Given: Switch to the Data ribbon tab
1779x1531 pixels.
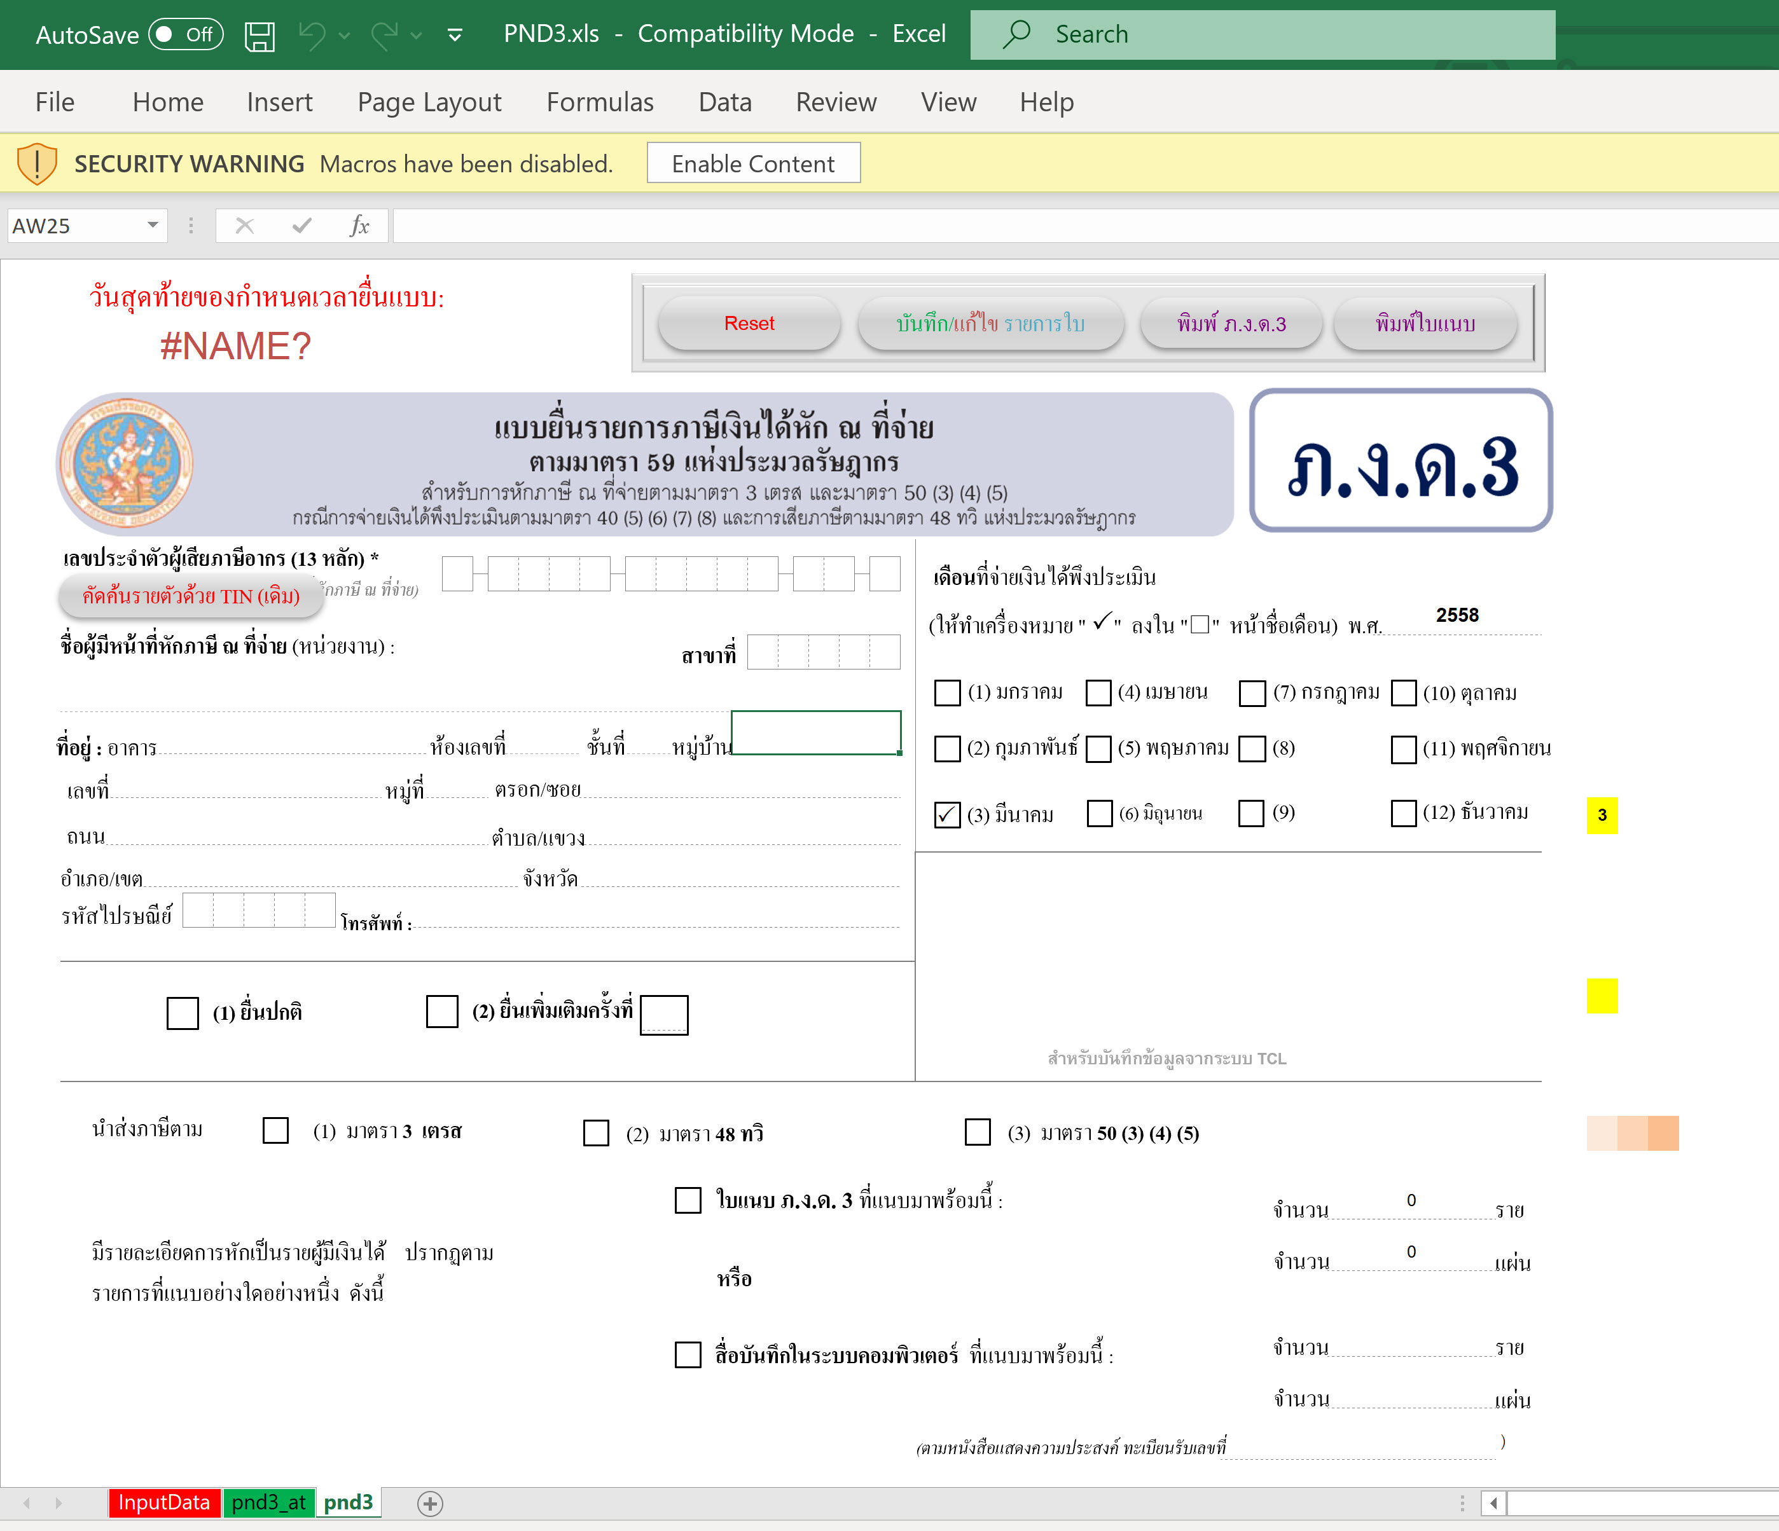Looking at the screenshot, I should [x=724, y=102].
